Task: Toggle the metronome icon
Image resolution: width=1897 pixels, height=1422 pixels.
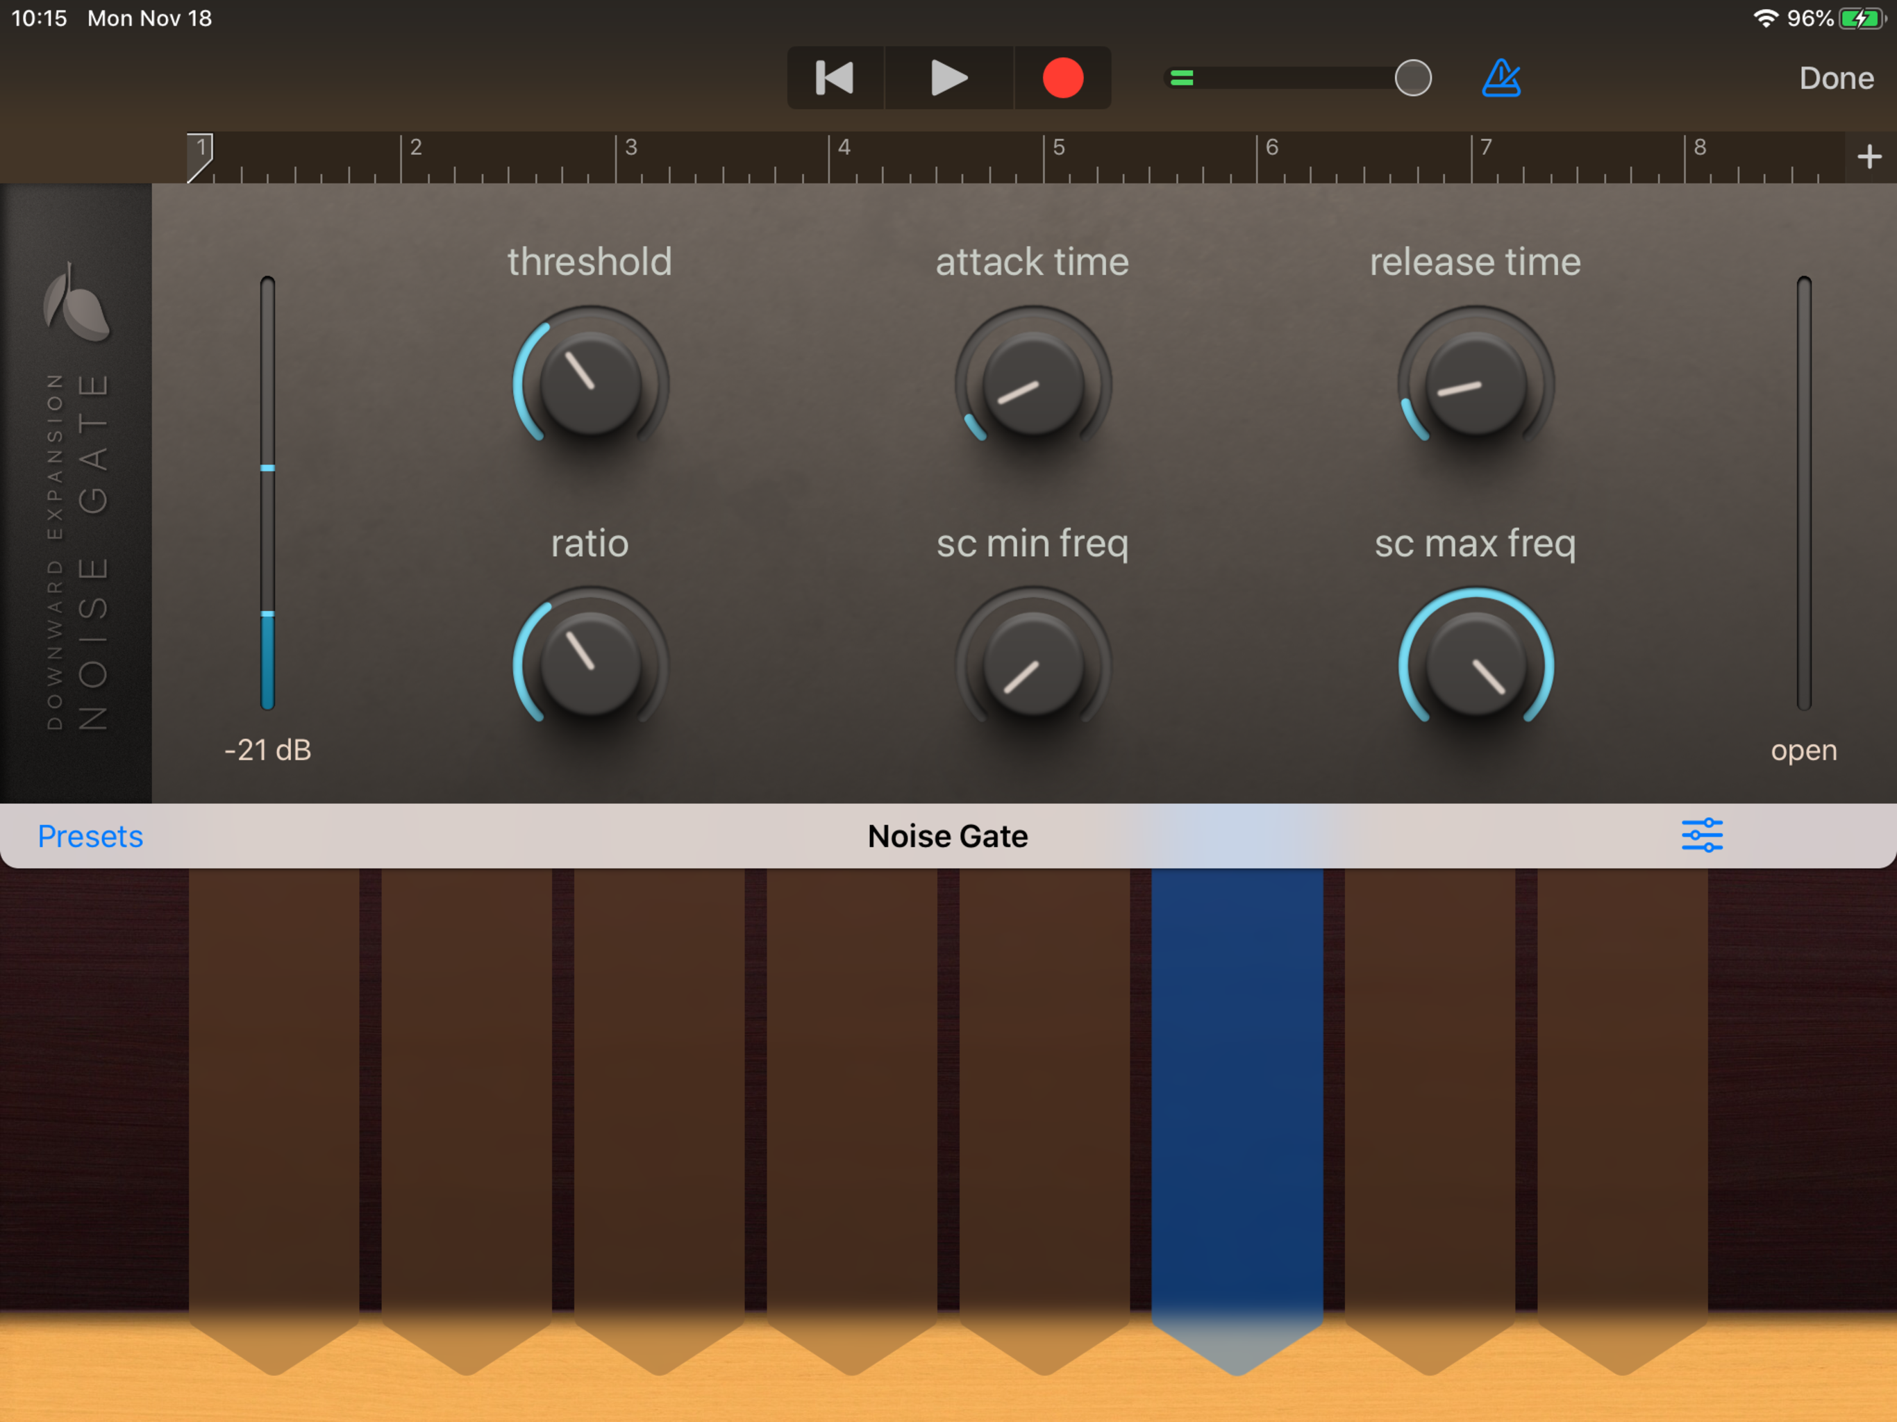Action: coord(1501,78)
